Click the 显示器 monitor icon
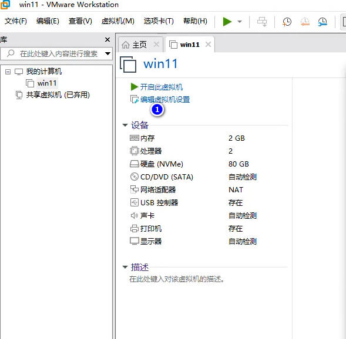 134,241
